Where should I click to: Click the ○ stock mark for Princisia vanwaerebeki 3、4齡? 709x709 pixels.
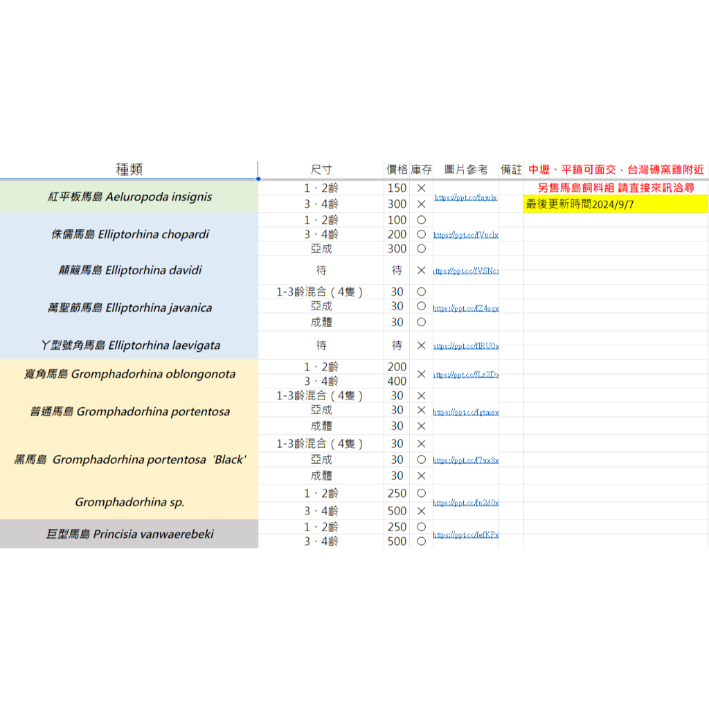pos(421,541)
